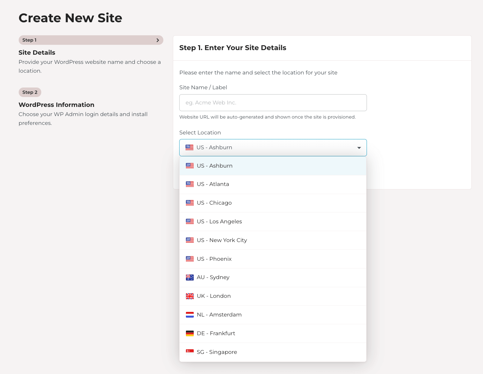Click the Site Details step heading

click(37, 53)
